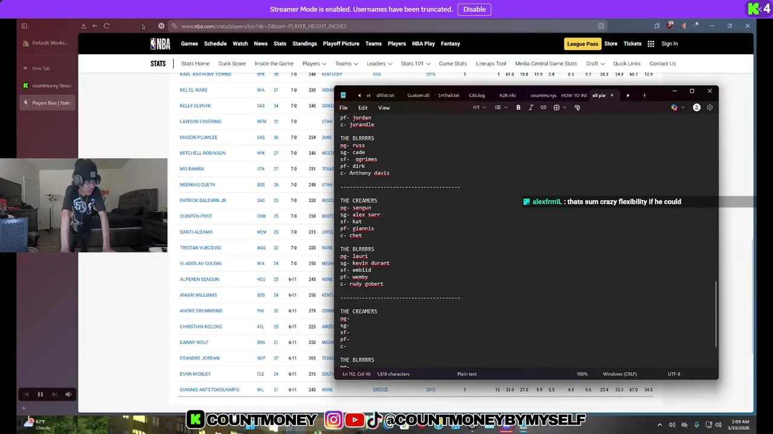773x434 pixels.
Task: Expand the Leaders stats submenu
Action: coord(379,63)
